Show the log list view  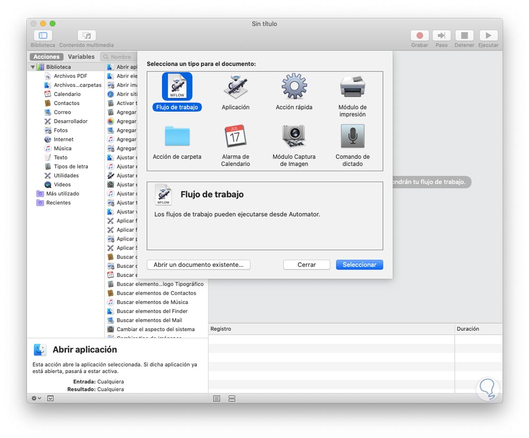pyautogui.click(x=216, y=398)
